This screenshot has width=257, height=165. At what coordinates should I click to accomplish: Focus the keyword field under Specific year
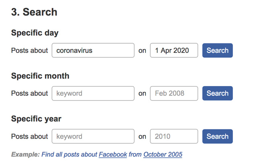coord(93,136)
